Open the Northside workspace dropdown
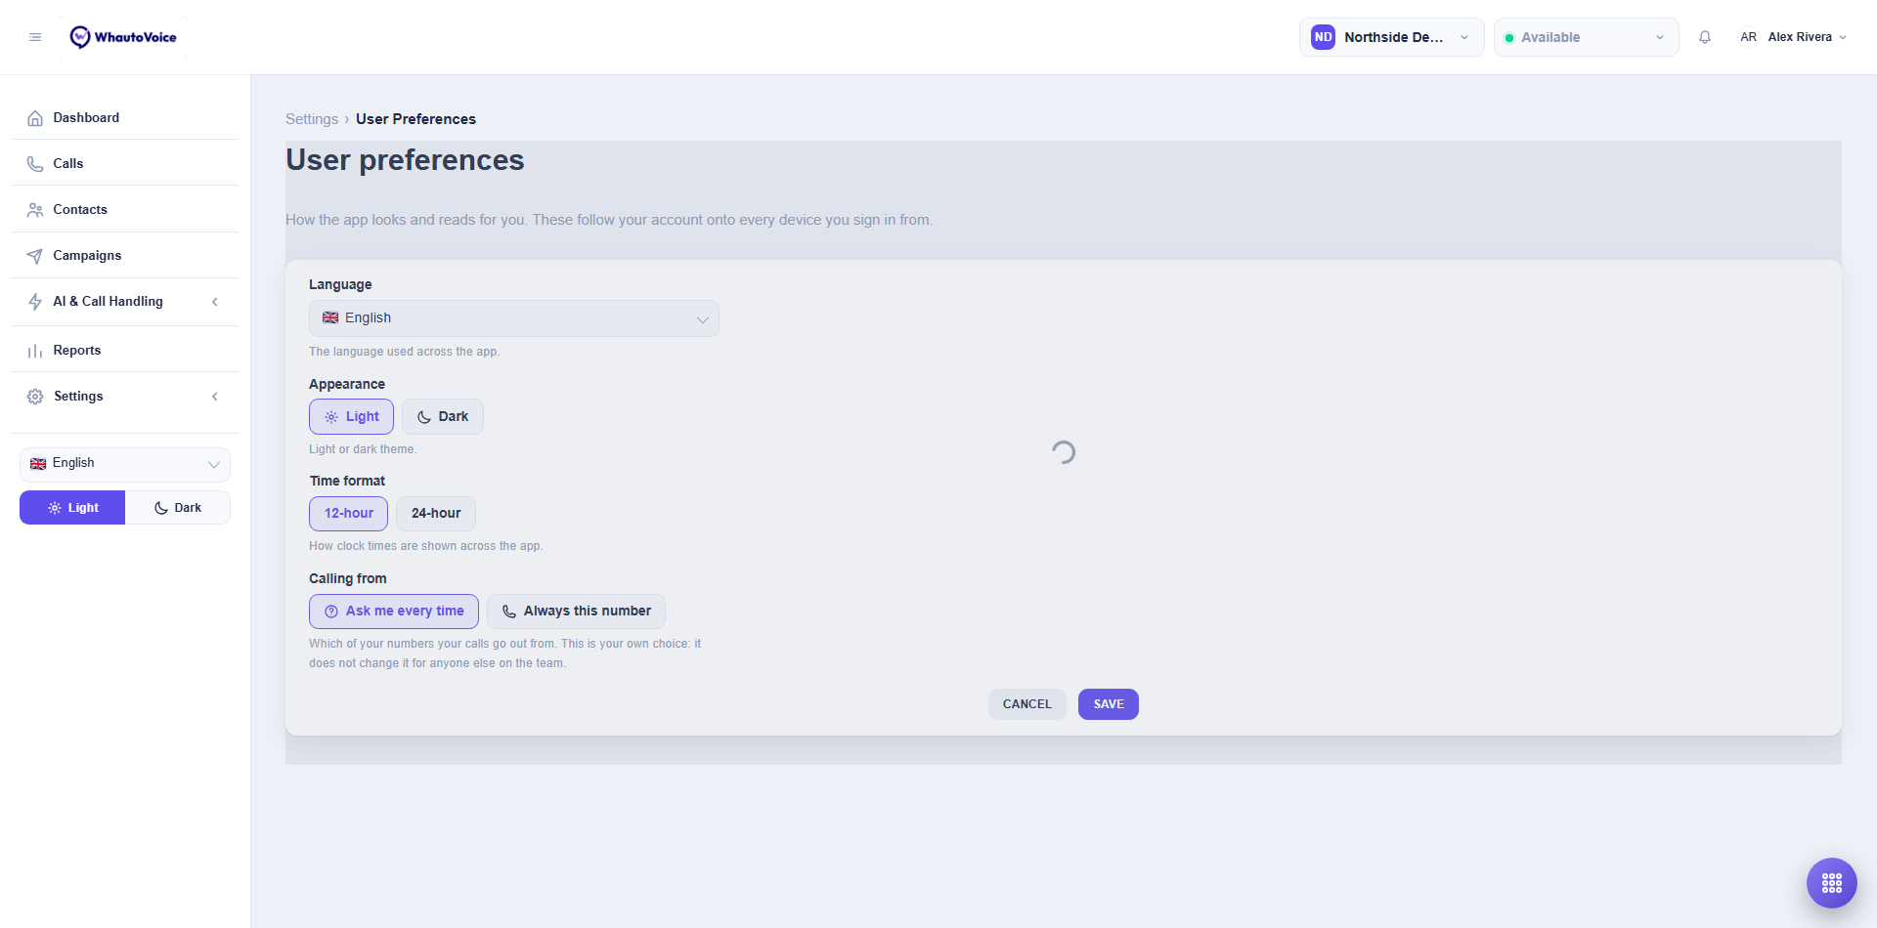 pyautogui.click(x=1392, y=37)
